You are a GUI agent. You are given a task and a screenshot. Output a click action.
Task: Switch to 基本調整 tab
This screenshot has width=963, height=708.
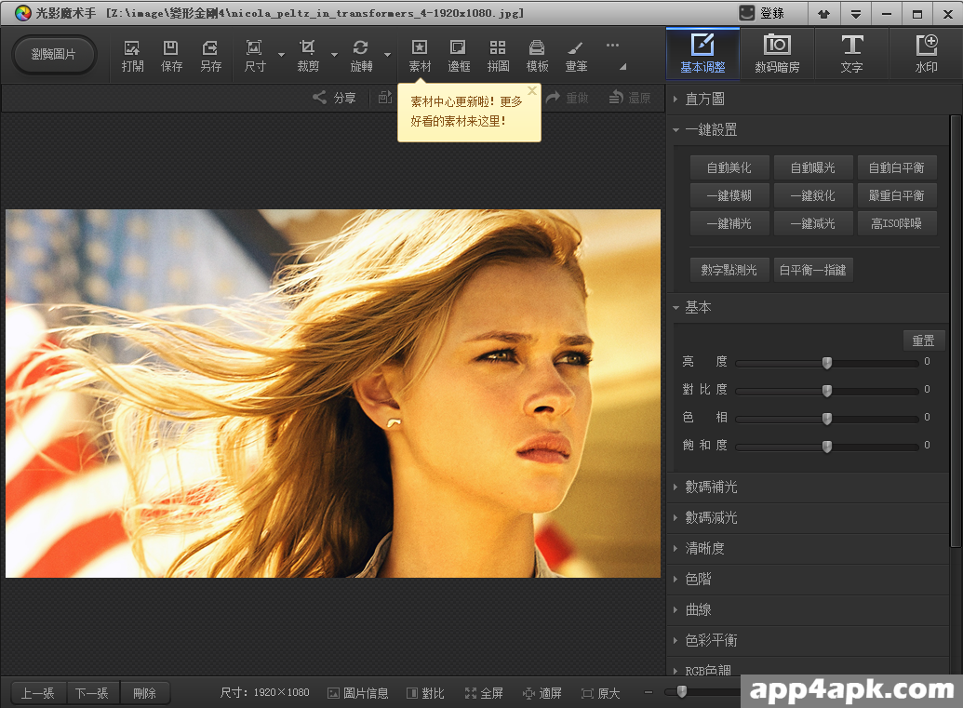[x=702, y=54]
